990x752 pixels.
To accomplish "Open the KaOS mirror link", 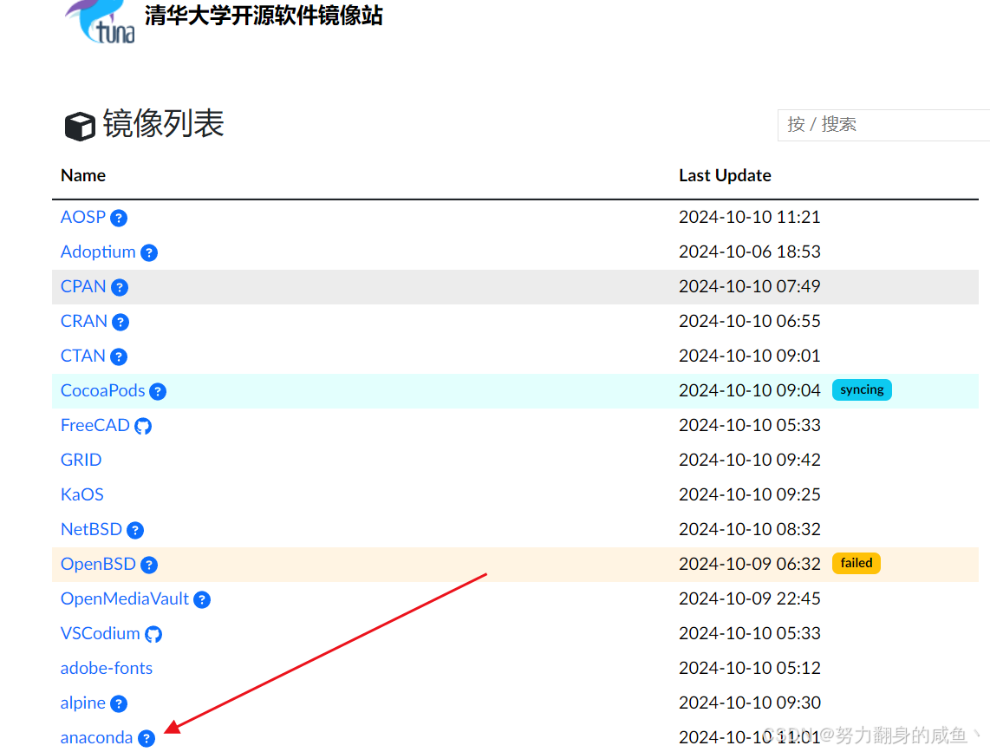I will click(82, 494).
